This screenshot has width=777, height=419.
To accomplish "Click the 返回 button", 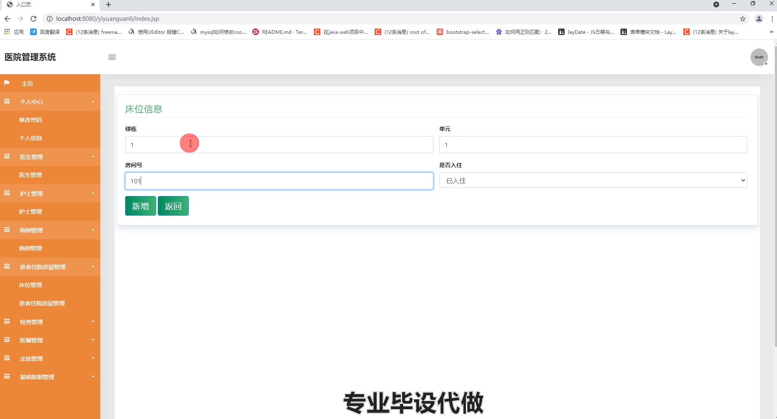I will point(173,206).
